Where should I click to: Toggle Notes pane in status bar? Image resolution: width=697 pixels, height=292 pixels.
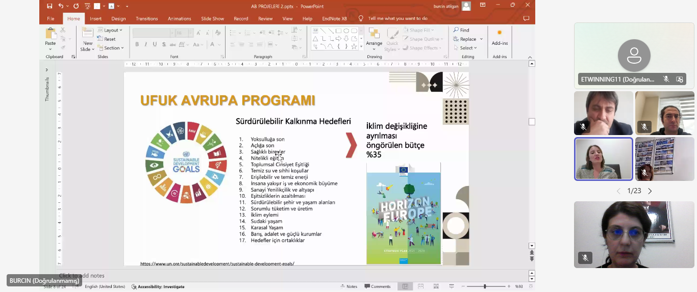[x=348, y=286]
